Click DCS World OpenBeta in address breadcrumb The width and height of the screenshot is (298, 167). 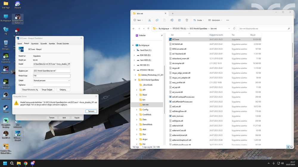[x=198, y=29]
